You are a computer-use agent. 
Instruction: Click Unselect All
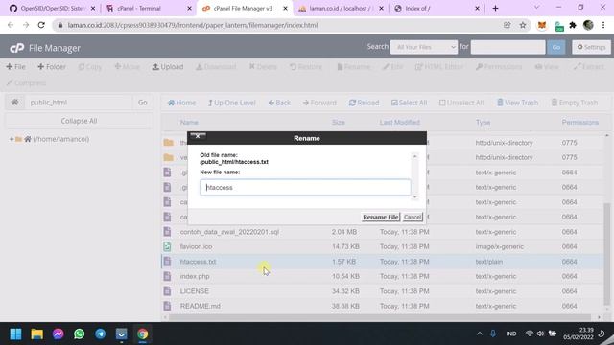pos(461,103)
